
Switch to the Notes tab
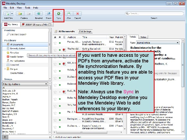tap(143, 37)
